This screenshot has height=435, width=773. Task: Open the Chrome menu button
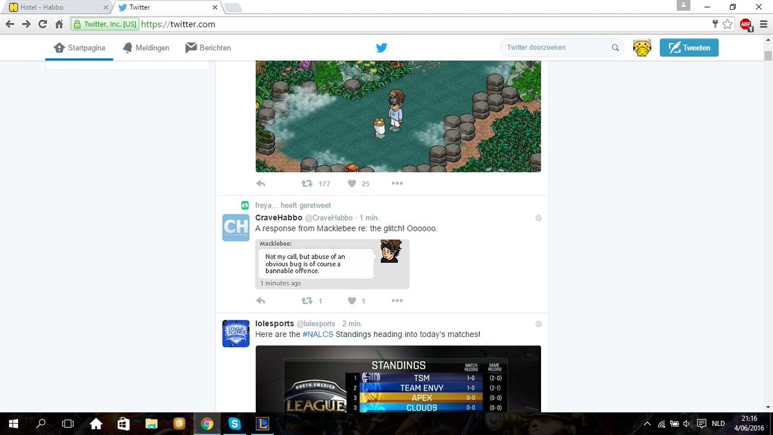(x=763, y=24)
